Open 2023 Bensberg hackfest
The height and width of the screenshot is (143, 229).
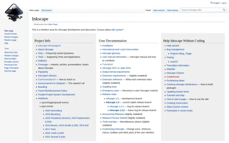[x=53, y=114]
